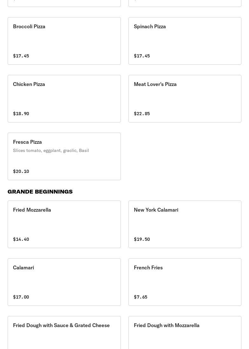Click the $14.40 Fried Mozzarella price
The height and width of the screenshot is (349, 249).
click(x=21, y=239)
